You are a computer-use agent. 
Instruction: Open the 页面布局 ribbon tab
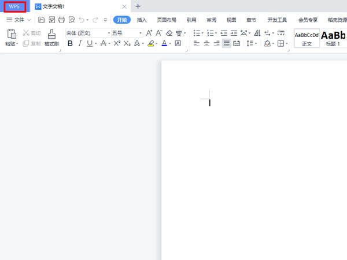(167, 20)
